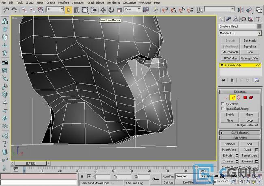This screenshot has width=264, height=186.
Task: Click the Redo arrow icon
Action: (14, 10)
